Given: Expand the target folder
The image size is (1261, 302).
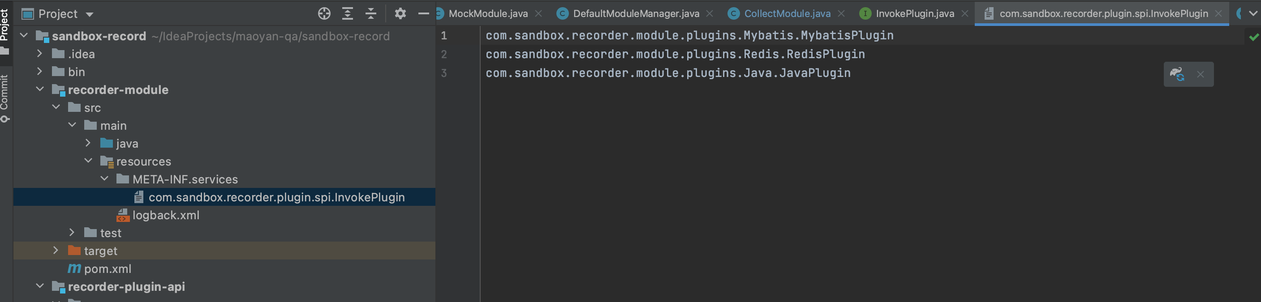Looking at the screenshot, I should (x=56, y=250).
